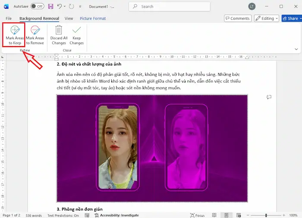302x218 pixels.
Task: Click the macro recording status bar icon
Action: click(87, 215)
